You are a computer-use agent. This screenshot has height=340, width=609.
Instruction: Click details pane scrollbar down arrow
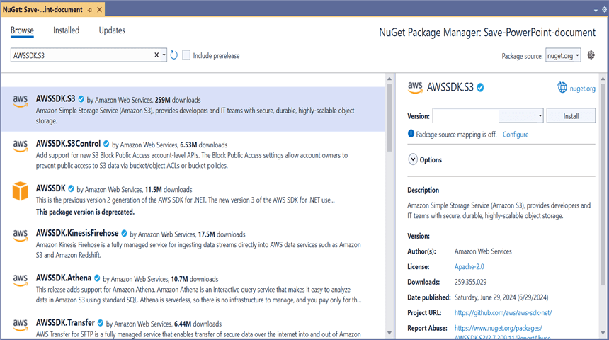click(603, 333)
